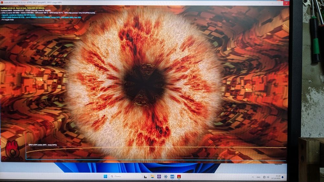Click the 'OpenGL renderer: Radeon RX 570 Series' line
This screenshot has height=182, width=324.
click(18, 15)
